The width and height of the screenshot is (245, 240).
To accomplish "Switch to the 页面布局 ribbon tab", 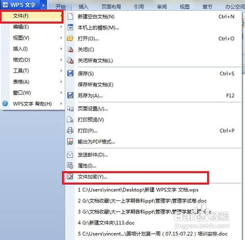I will [x=111, y=7].
